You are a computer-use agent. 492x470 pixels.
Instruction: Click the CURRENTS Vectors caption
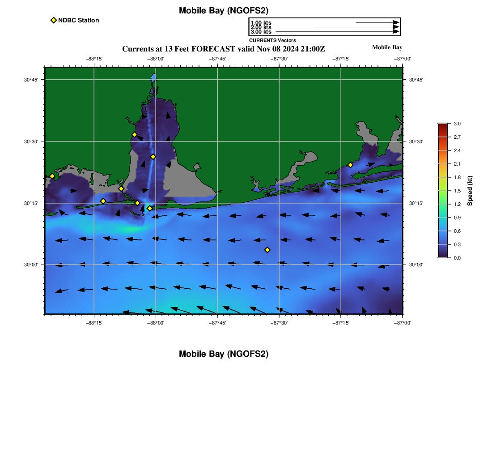272,40
